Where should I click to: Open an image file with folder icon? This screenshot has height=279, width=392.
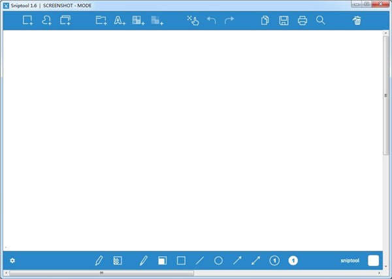(101, 21)
